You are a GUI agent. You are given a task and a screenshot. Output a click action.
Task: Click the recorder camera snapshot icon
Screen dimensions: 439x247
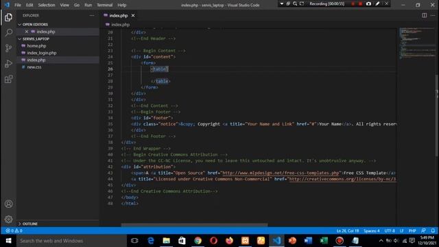(368, 3)
